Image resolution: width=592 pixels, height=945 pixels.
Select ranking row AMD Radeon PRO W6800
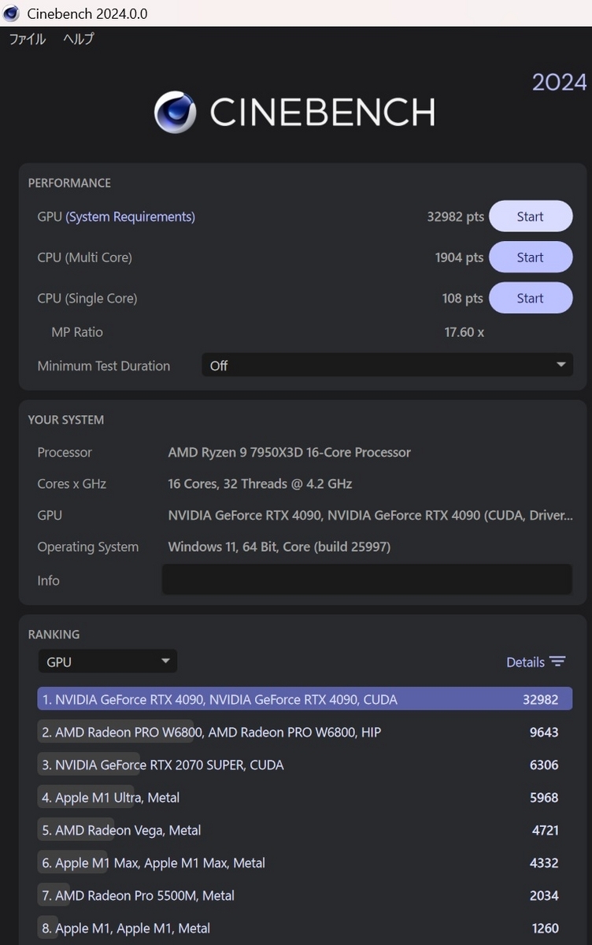pos(305,732)
